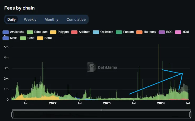The width and height of the screenshot is (195, 121).
Task: Click the 2m y-axis label
Action: (6, 79)
